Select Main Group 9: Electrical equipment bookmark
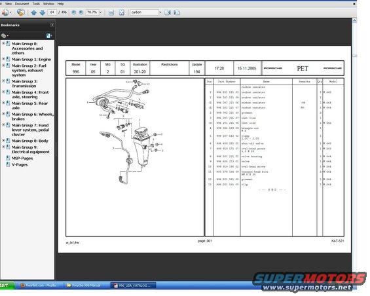This screenshot has height=296, width=370. pos(31,149)
